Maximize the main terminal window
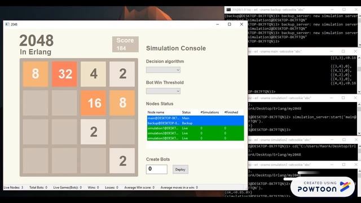 (x=344, y=51)
